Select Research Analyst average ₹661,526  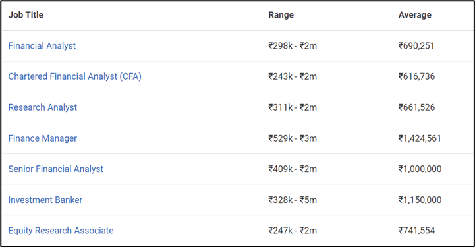416,107
